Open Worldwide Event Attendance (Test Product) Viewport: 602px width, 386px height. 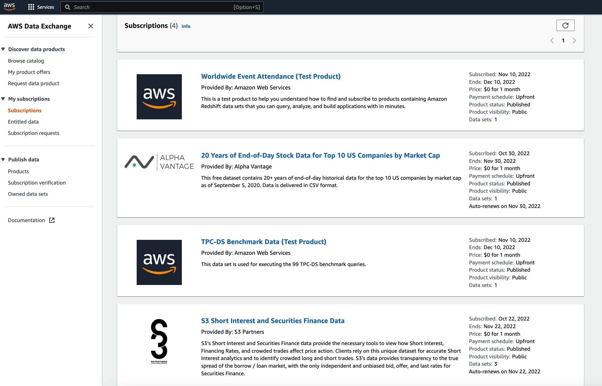[x=271, y=76]
